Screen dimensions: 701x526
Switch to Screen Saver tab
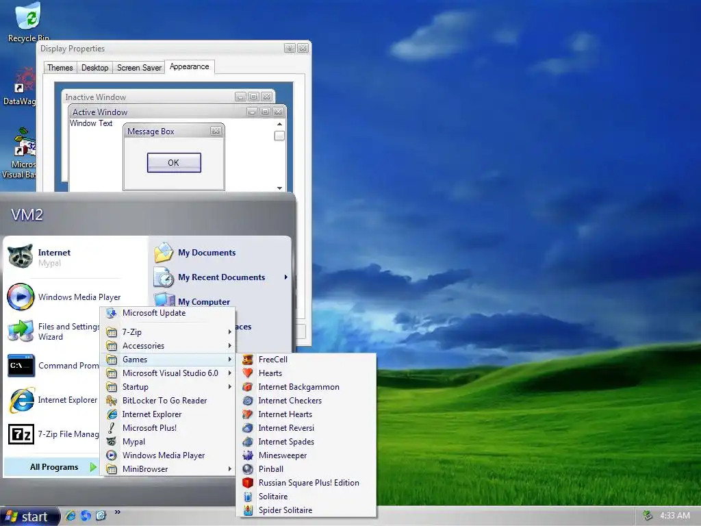click(139, 68)
